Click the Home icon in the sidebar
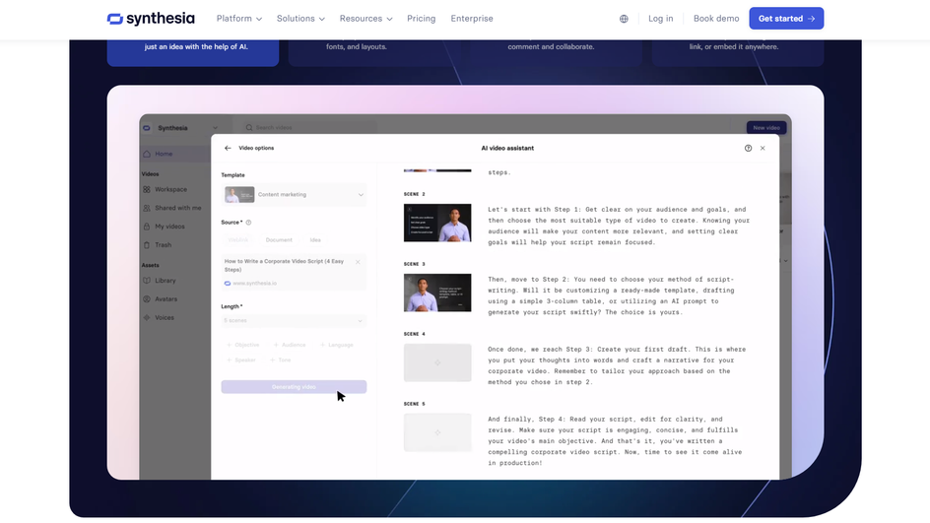Viewport: 930px width, 523px height. click(147, 155)
